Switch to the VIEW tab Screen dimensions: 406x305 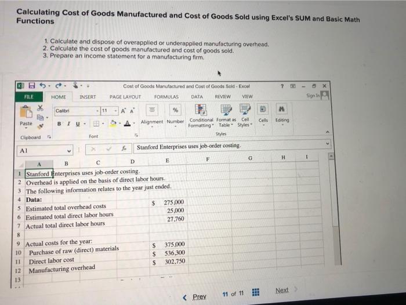pos(247,96)
